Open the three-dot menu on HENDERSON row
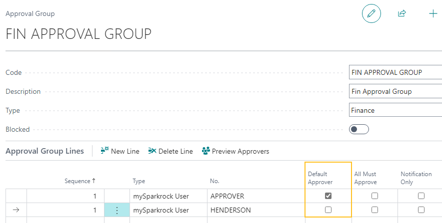This screenshot has height=223, width=442. coord(117,210)
